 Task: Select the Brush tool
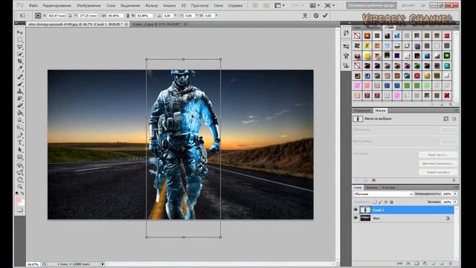coord(20,84)
